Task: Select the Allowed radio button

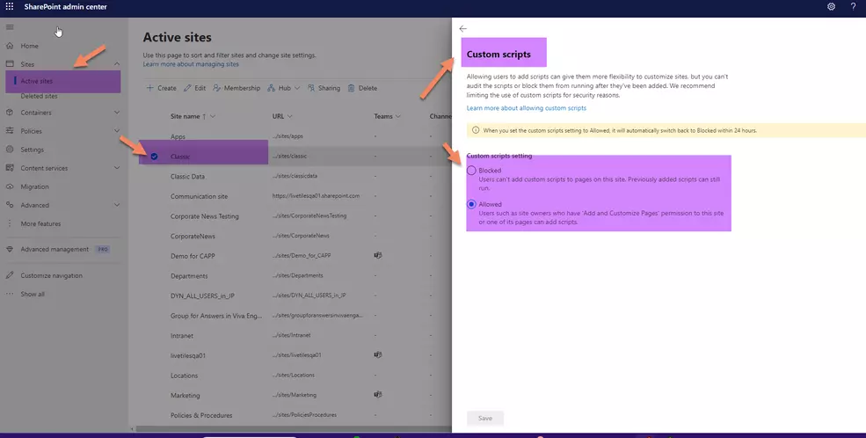Action: click(472, 204)
